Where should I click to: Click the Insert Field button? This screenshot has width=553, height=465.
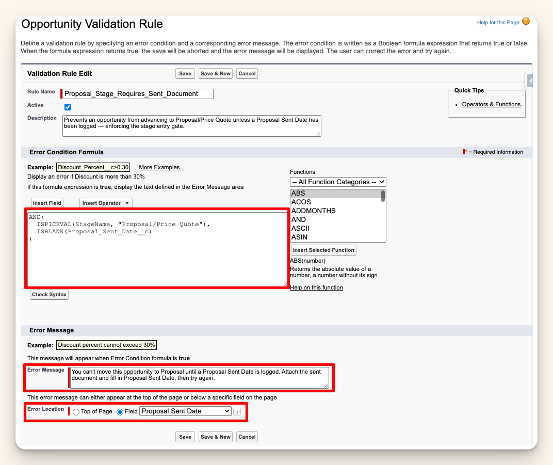(47, 203)
